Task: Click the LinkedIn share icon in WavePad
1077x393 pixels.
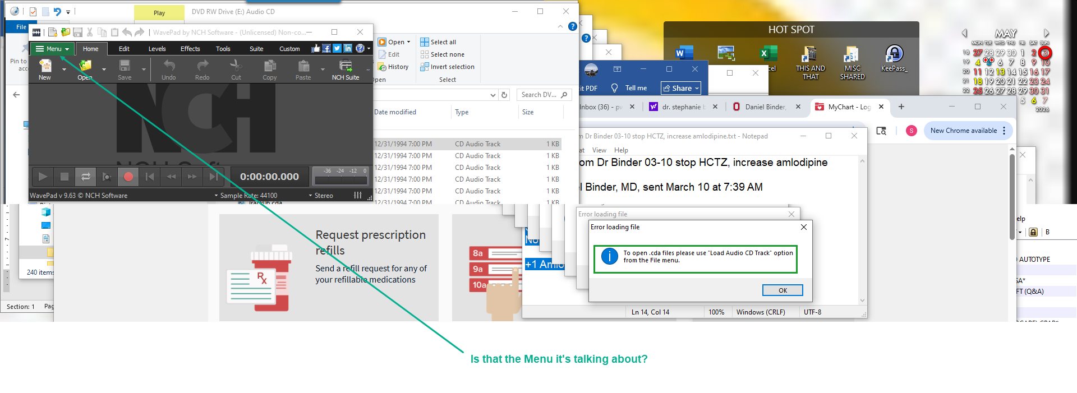Action: click(x=348, y=48)
